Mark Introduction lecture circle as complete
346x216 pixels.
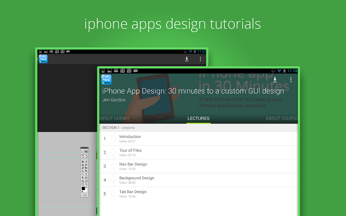(x=114, y=139)
